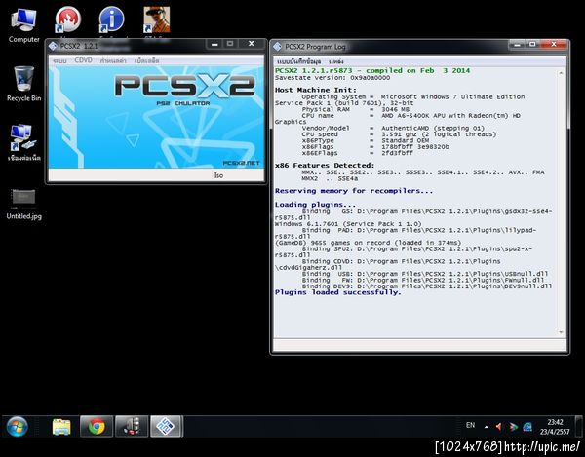Click the green 'PCSX2 1.2.1.r5873 - compiled on' line
Screen dimensions: 585x457
tap(372, 70)
